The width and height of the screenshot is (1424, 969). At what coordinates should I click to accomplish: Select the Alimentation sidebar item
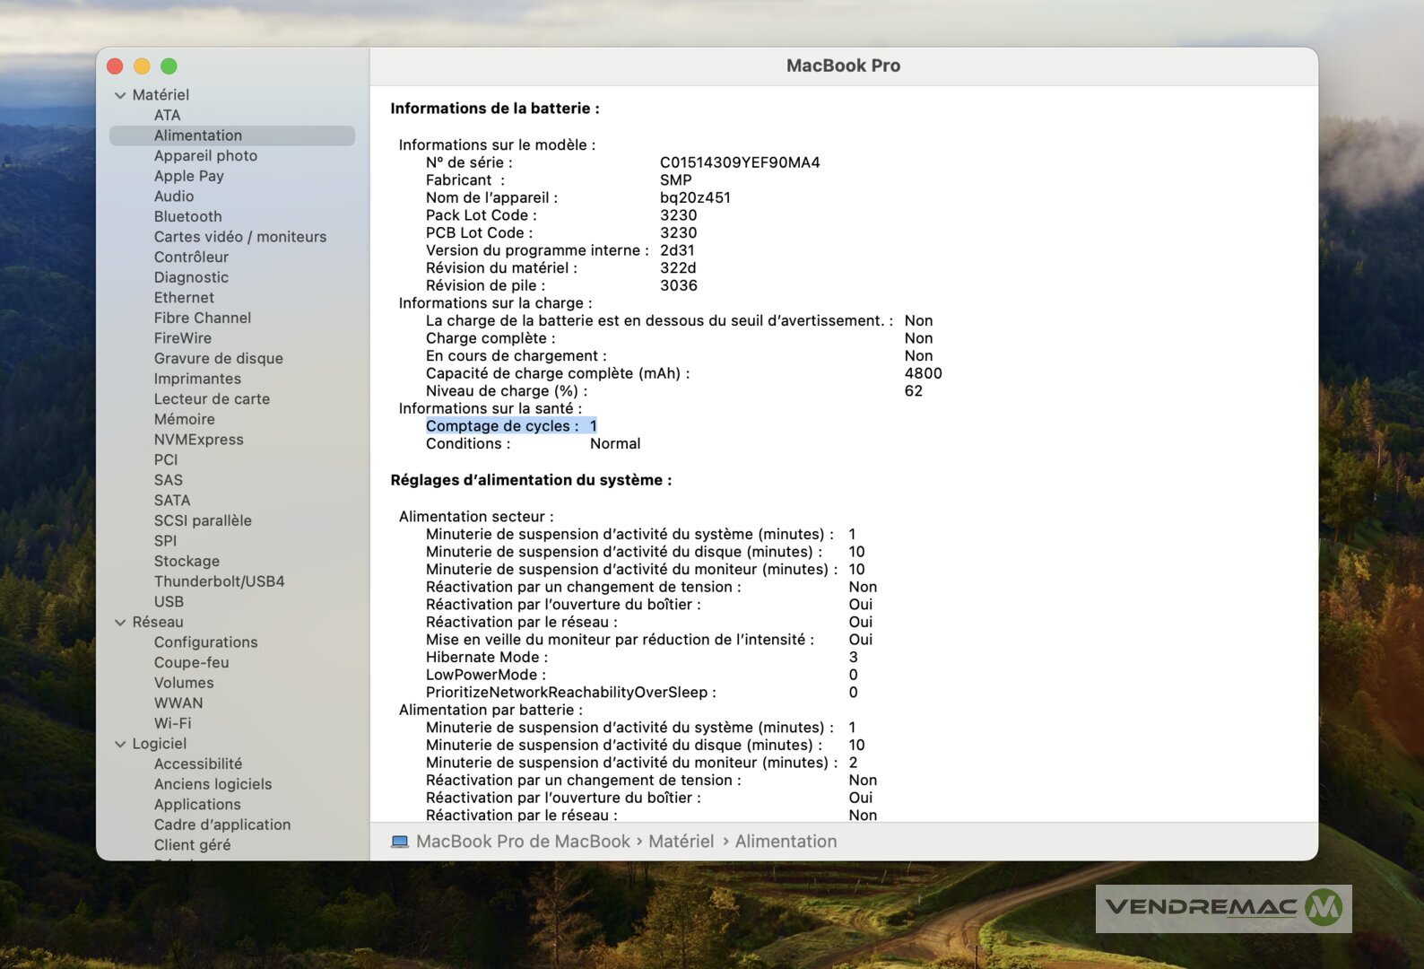(197, 135)
